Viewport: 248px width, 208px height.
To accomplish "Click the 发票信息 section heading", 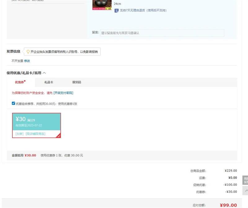I will coord(13,51).
